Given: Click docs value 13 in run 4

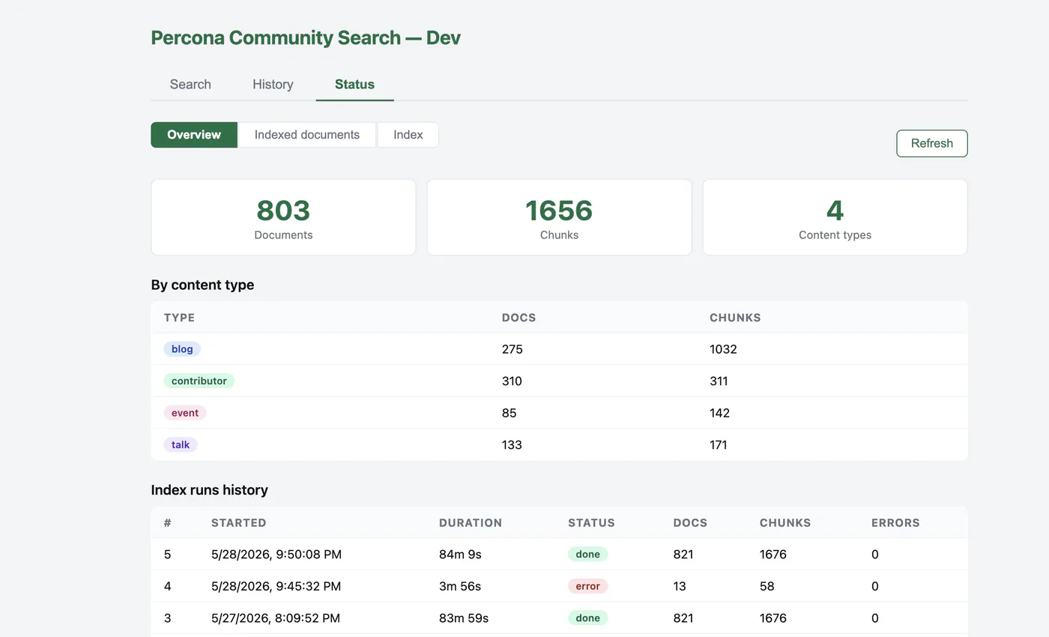Looking at the screenshot, I should [680, 586].
